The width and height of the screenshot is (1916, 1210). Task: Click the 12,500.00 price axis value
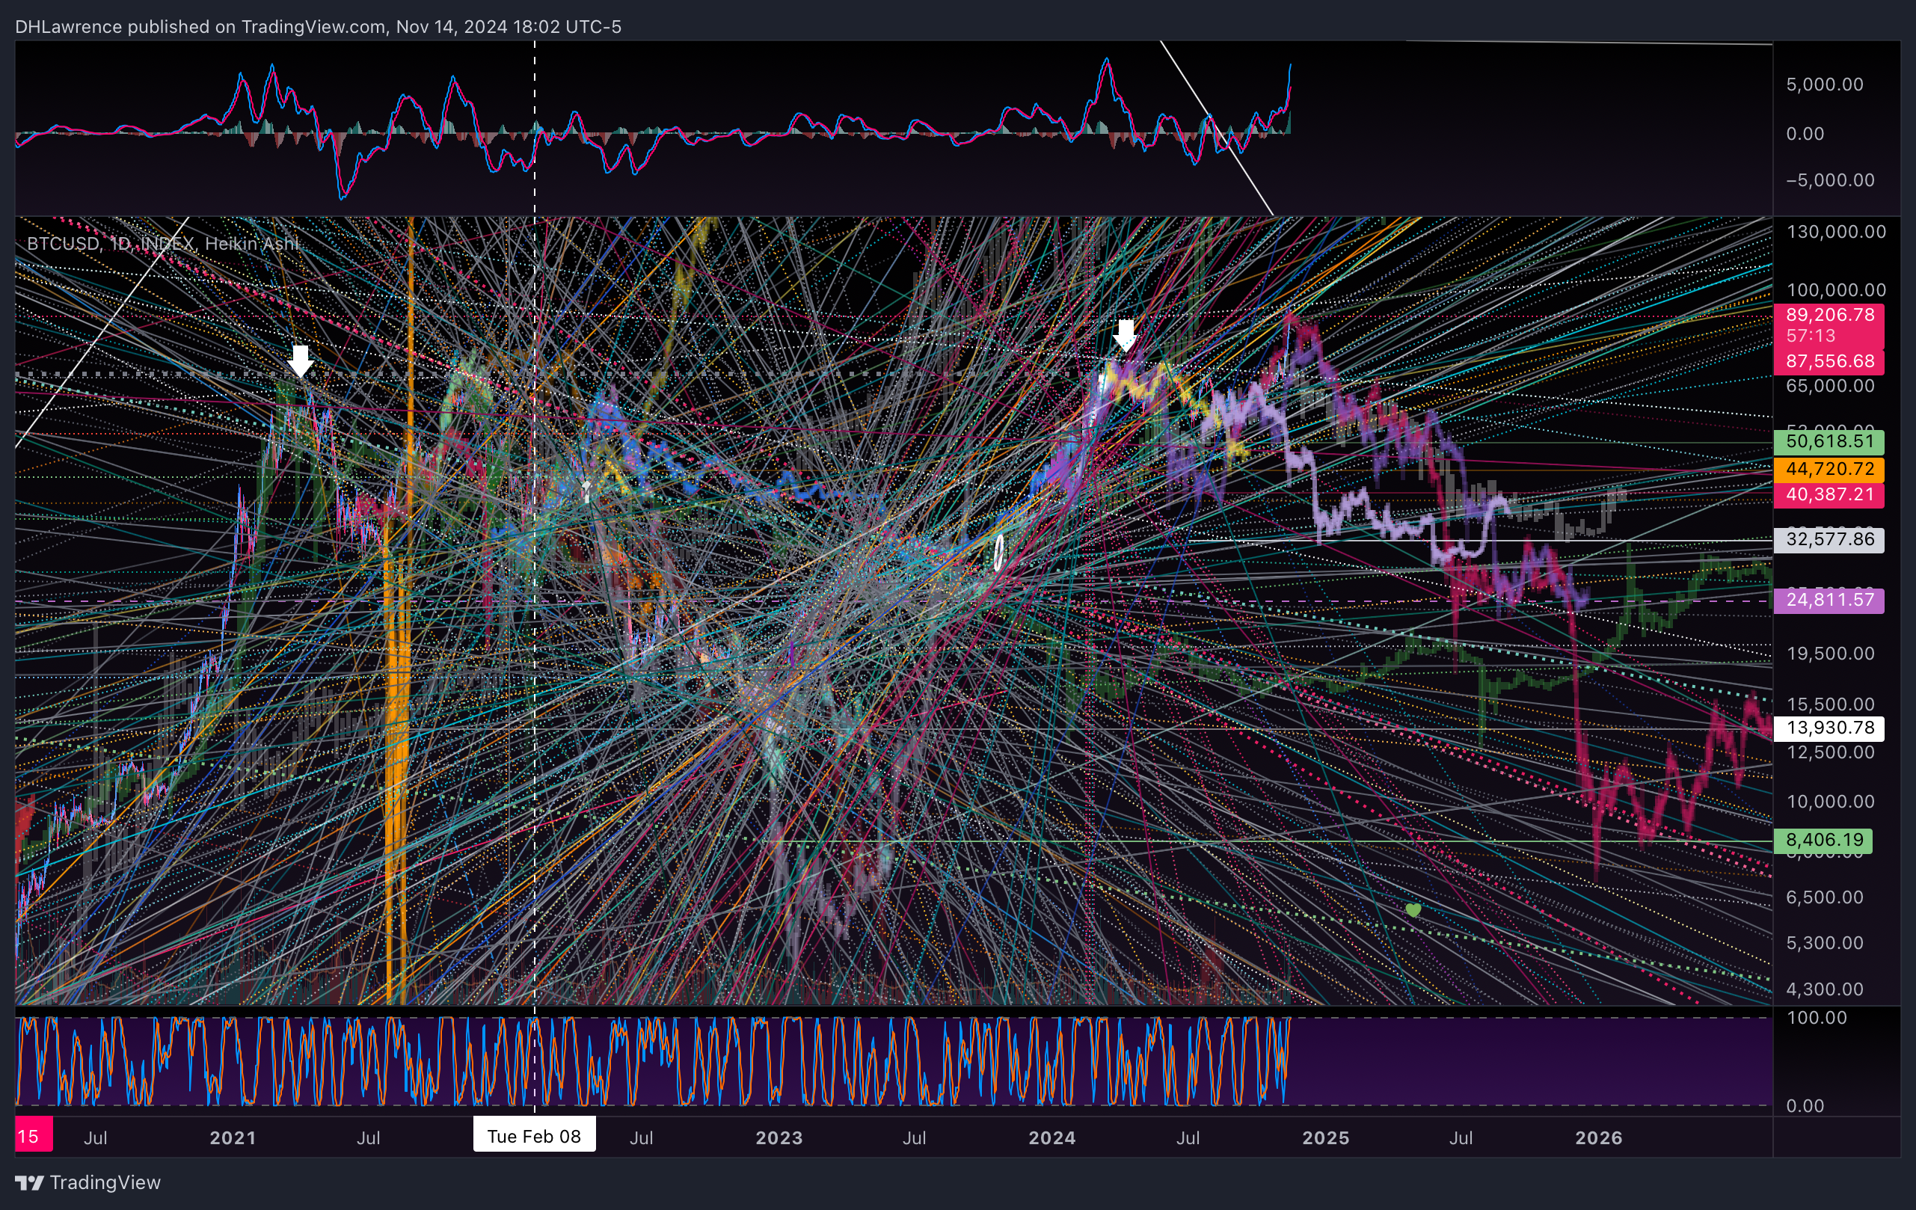tap(1830, 752)
